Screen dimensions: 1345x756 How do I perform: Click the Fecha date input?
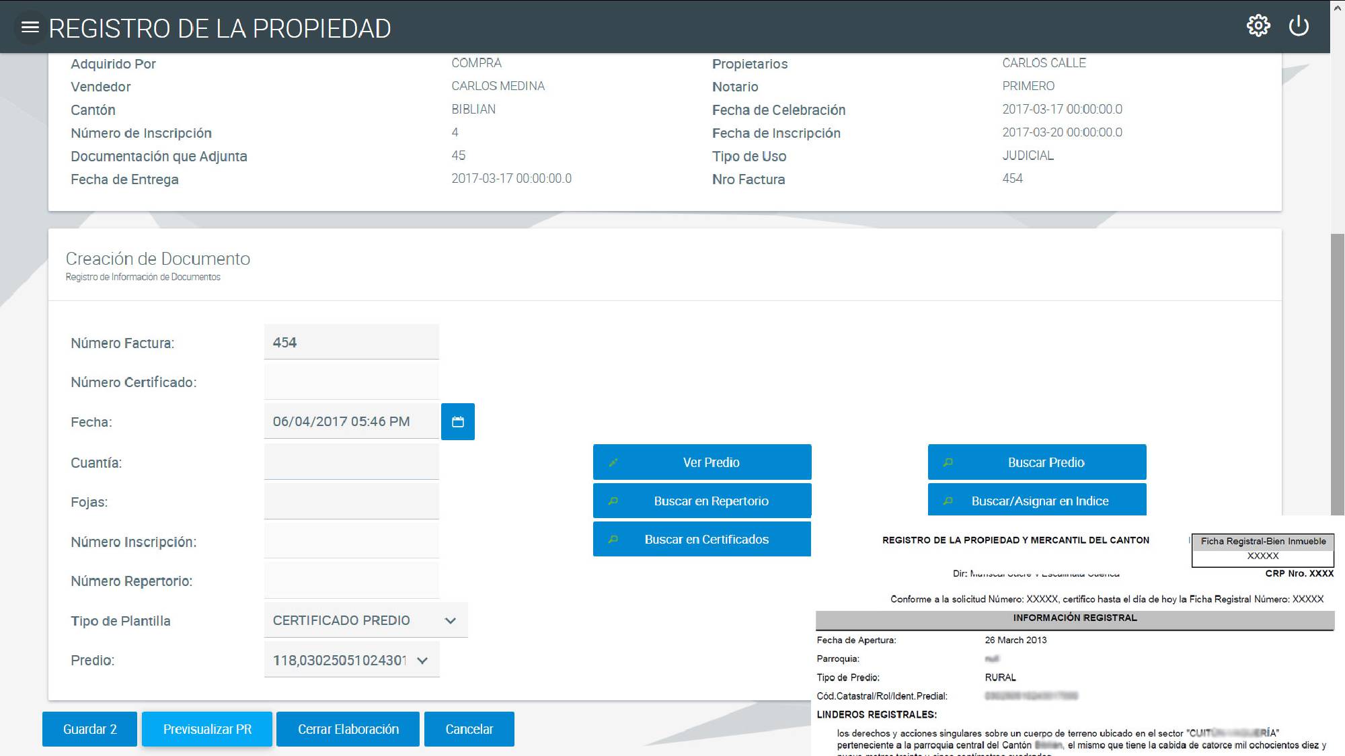click(352, 421)
